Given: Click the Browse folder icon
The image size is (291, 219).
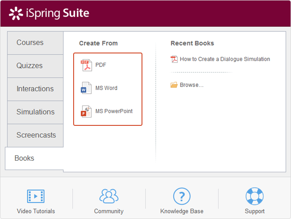Looking at the screenshot, I should (174, 85).
